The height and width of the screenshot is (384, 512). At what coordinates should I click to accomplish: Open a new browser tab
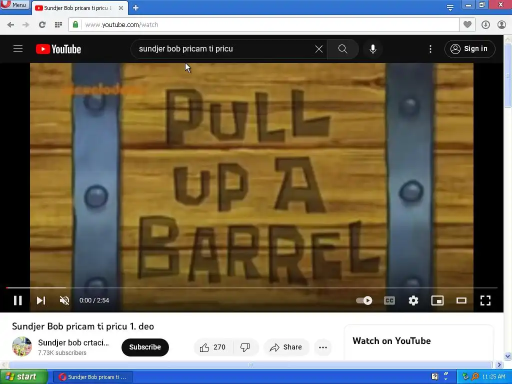click(136, 8)
